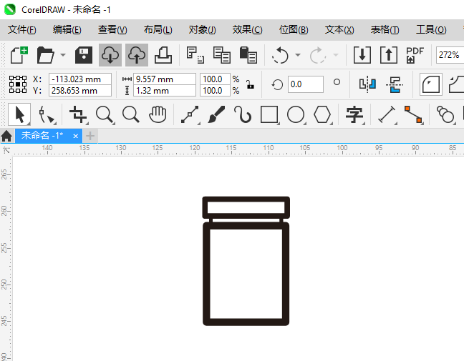Viewport: 464px width, 361px height.
Task: Click the rotation angle field
Action: 305,84
